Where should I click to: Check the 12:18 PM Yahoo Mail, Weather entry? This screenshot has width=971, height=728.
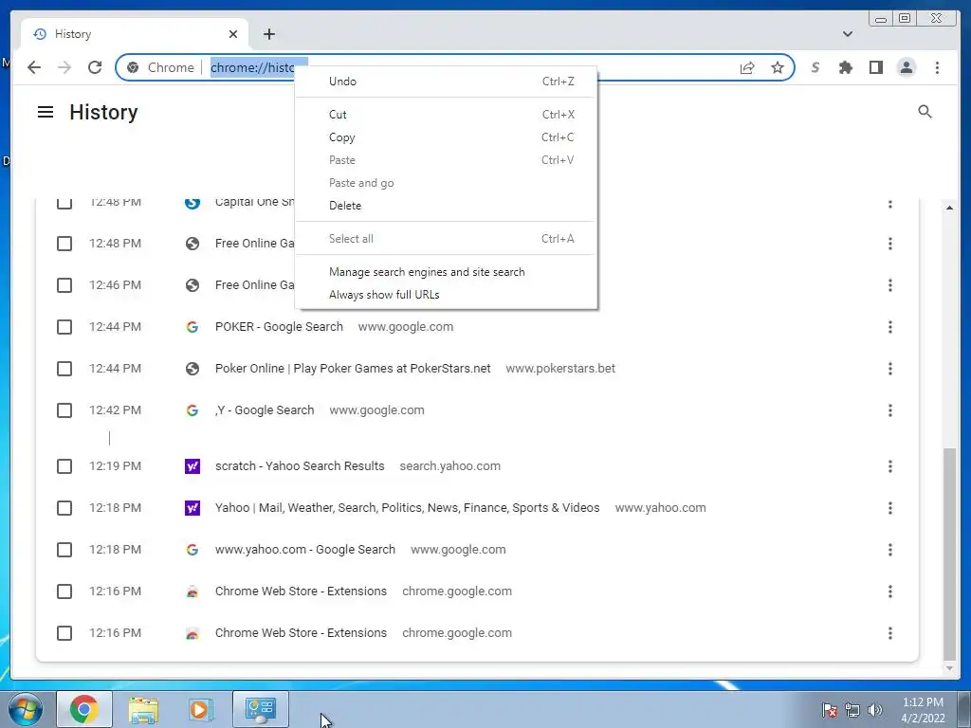64,508
